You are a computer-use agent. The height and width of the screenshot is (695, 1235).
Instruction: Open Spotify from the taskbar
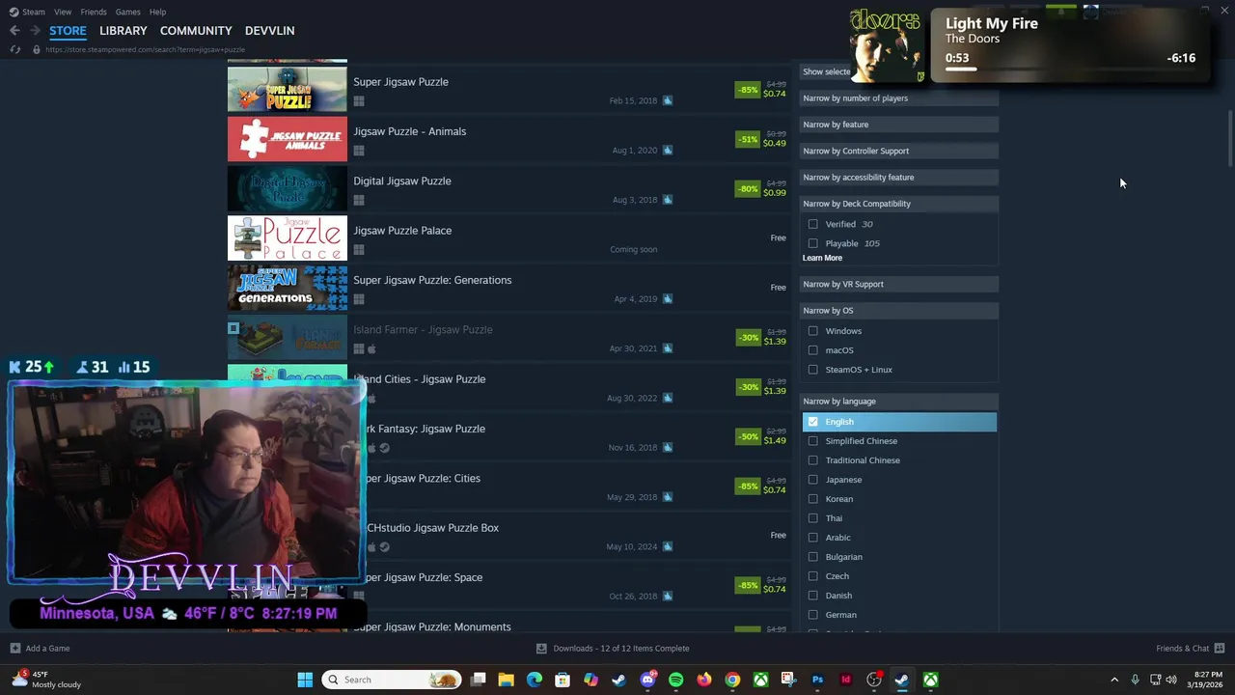pyautogui.click(x=675, y=680)
